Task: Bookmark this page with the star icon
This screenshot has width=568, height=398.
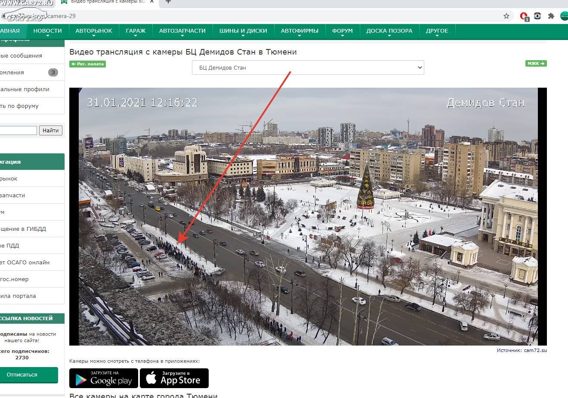Action: pos(506,16)
